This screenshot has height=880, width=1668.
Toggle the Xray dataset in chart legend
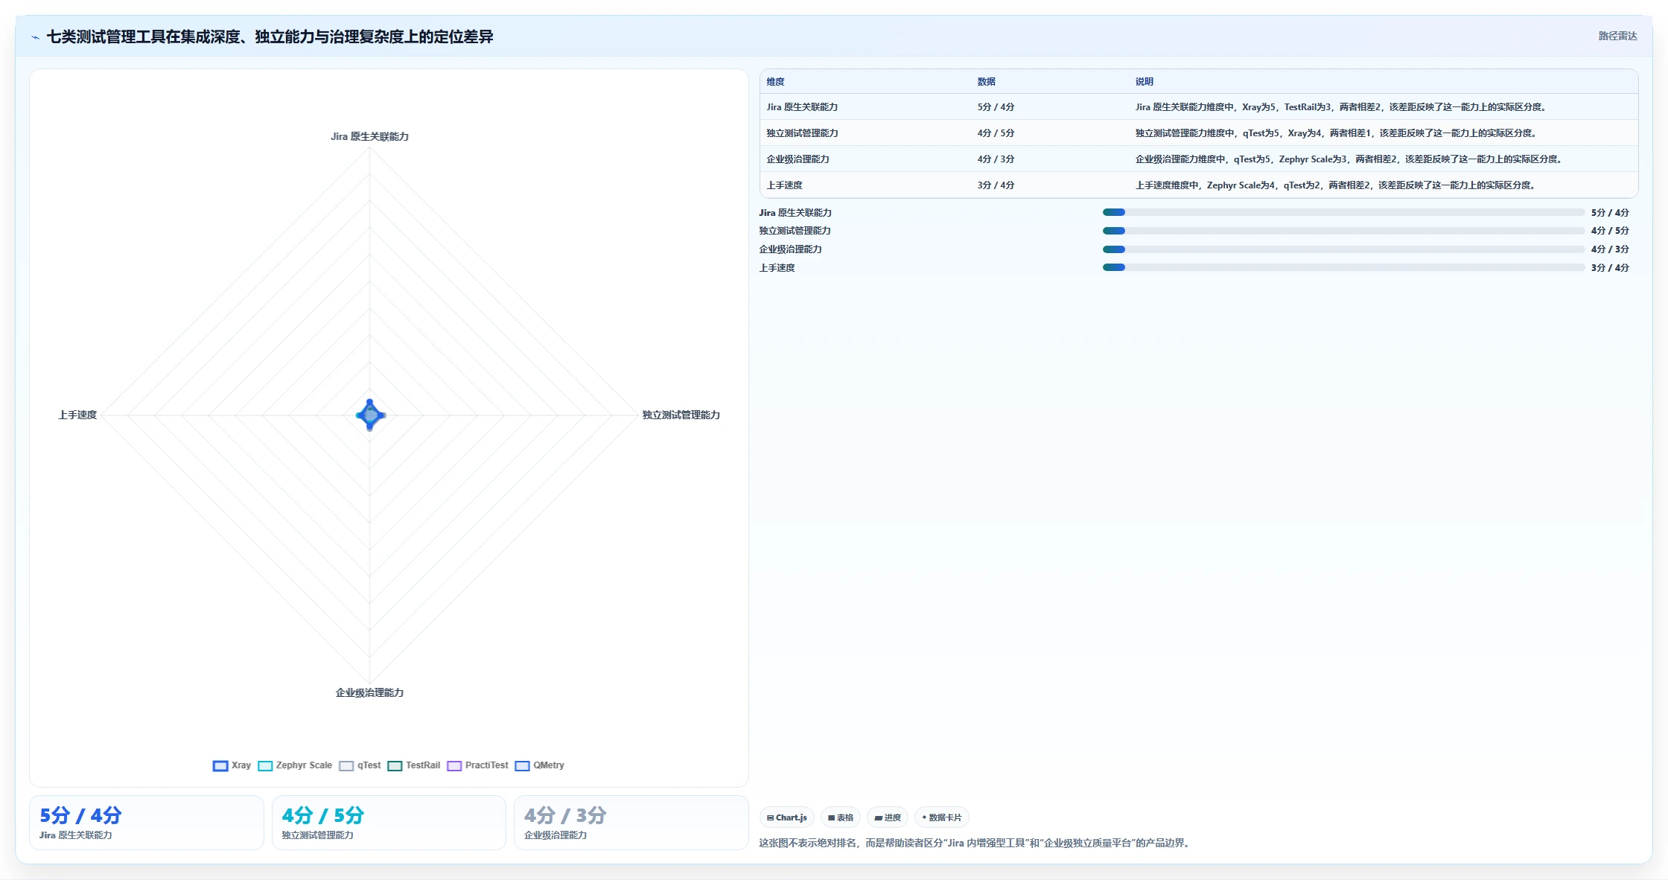(232, 765)
